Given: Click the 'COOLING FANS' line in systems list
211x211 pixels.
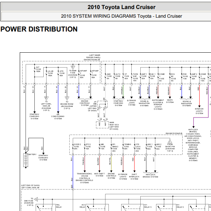Looking at the screenshot, I should pos(193,134).
